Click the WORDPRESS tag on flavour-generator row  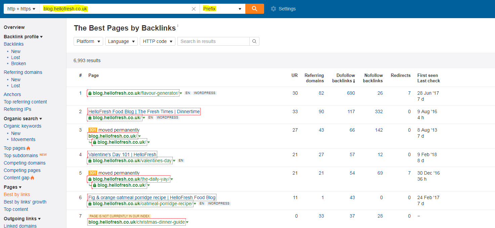[205, 93]
